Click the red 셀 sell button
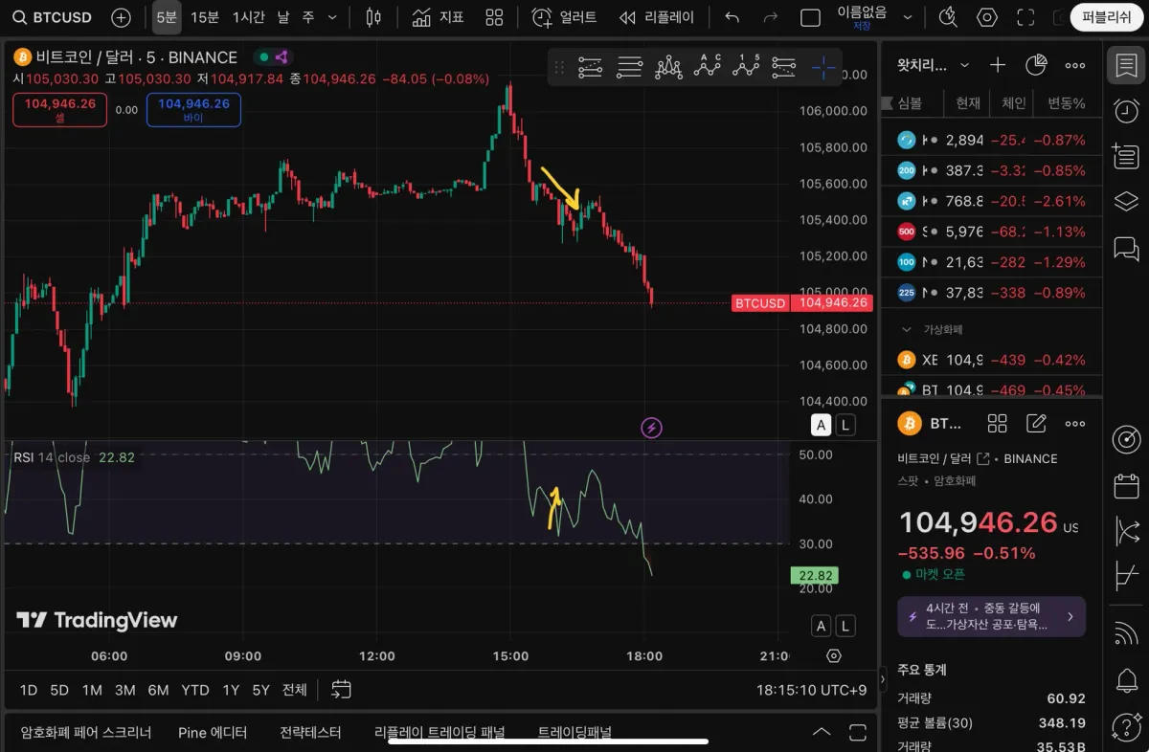1149x752 pixels. point(59,110)
